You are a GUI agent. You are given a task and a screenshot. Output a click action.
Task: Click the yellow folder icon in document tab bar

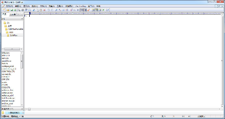(x=3, y=112)
